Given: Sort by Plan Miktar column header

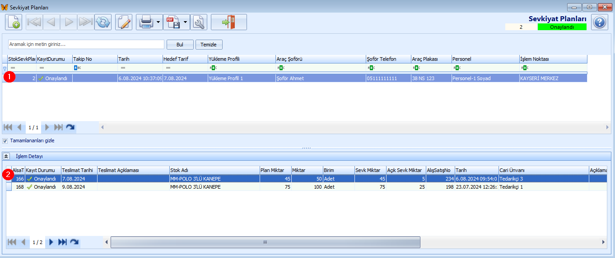Looking at the screenshot, I should point(275,170).
